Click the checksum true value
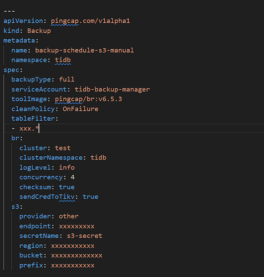This screenshot has height=277, width=264. point(67,187)
